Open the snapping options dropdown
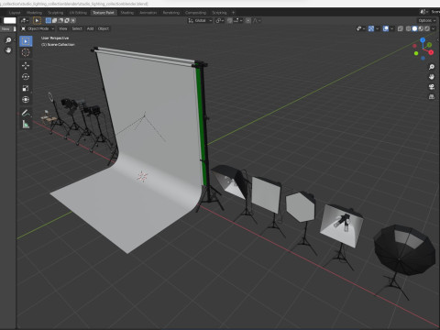 238,20
